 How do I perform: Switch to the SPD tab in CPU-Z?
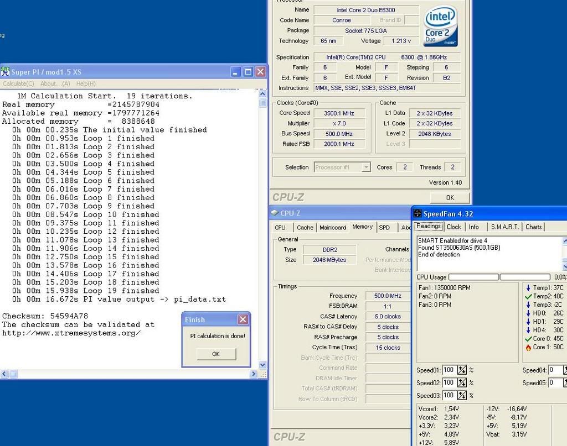click(x=384, y=228)
